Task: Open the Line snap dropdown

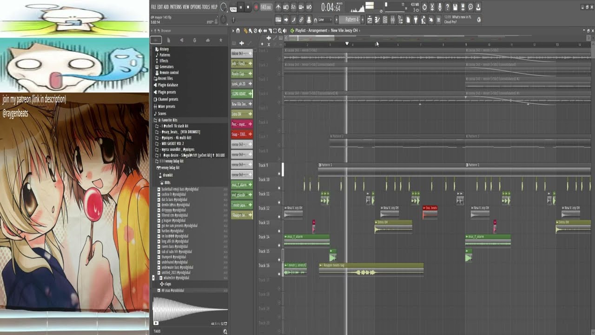Action: 325,20
